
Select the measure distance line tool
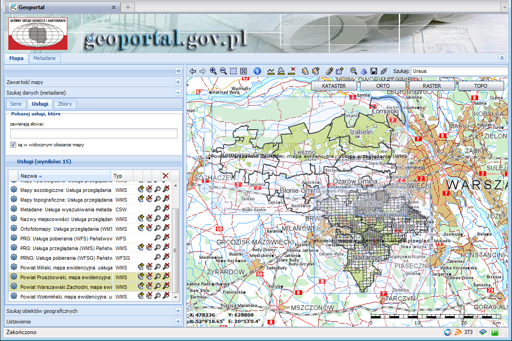[271, 71]
